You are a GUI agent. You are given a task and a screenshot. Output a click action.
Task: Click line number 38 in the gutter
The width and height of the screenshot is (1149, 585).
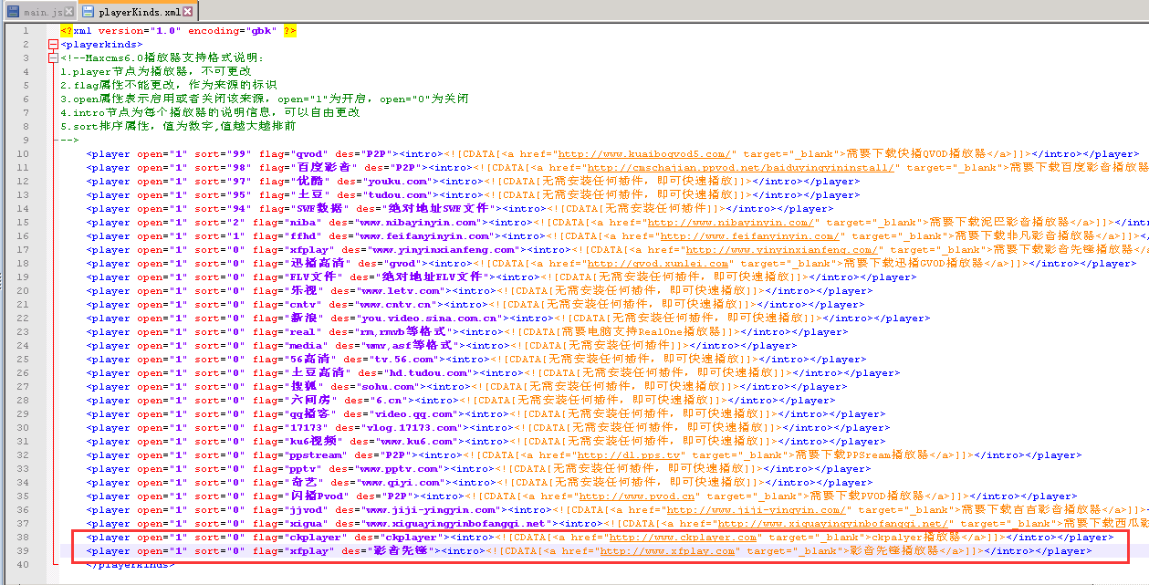click(24, 538)
